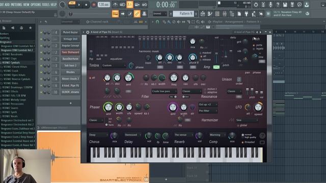Select the Toxic Biohazard channel button

click(70, 52)
